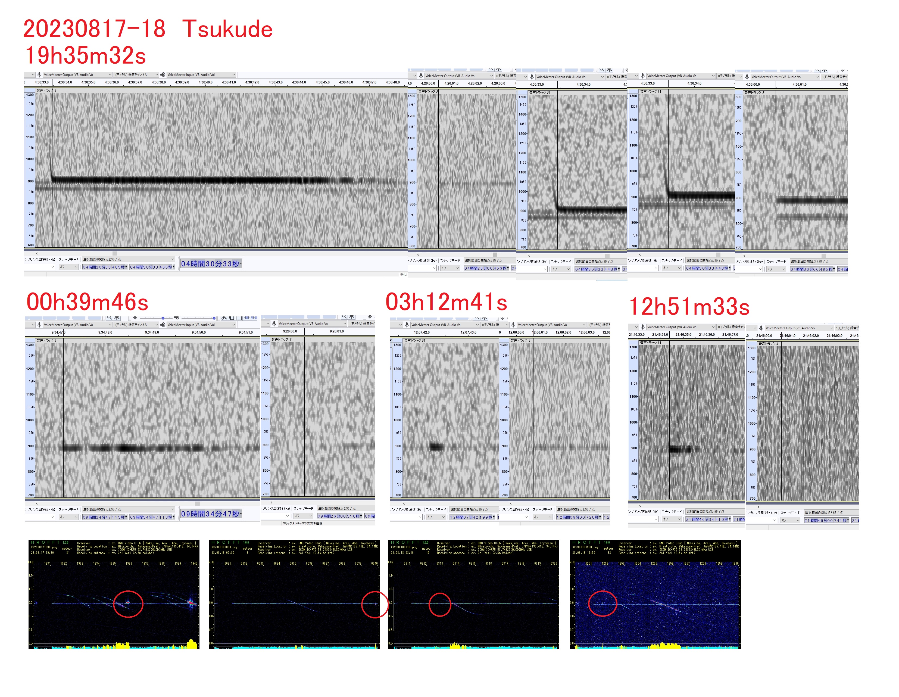899x697 pixels.
Task: Click scrollbar left arrow below 4:30:33 spectrogram
Action: 37,253
